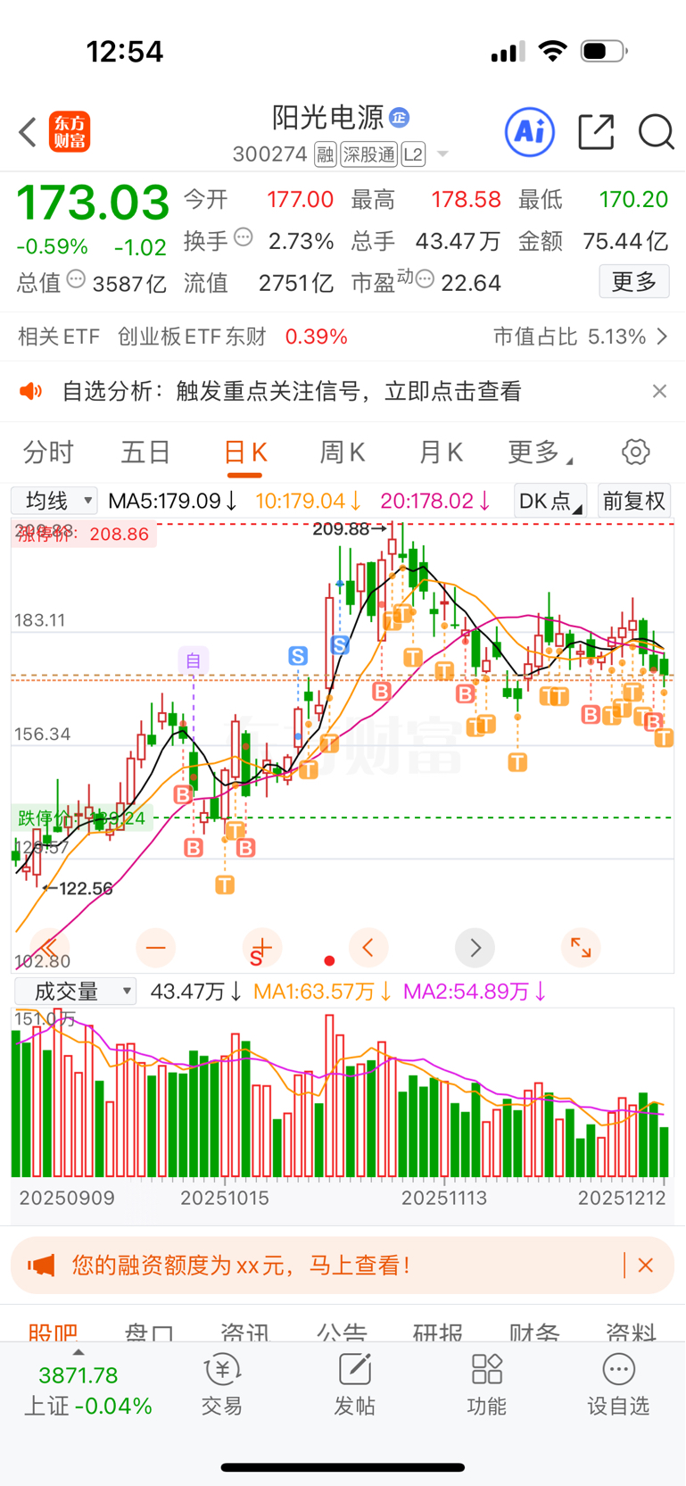Open the 东方财富 logo icon
Viewport: 686px width, 1486px height.
click(70, 132)
